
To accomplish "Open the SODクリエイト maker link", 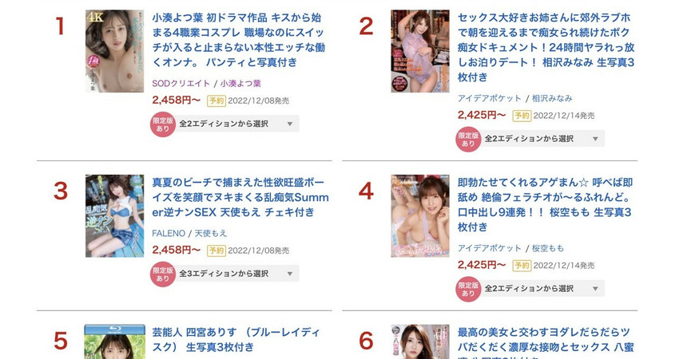I will [181, 84].
